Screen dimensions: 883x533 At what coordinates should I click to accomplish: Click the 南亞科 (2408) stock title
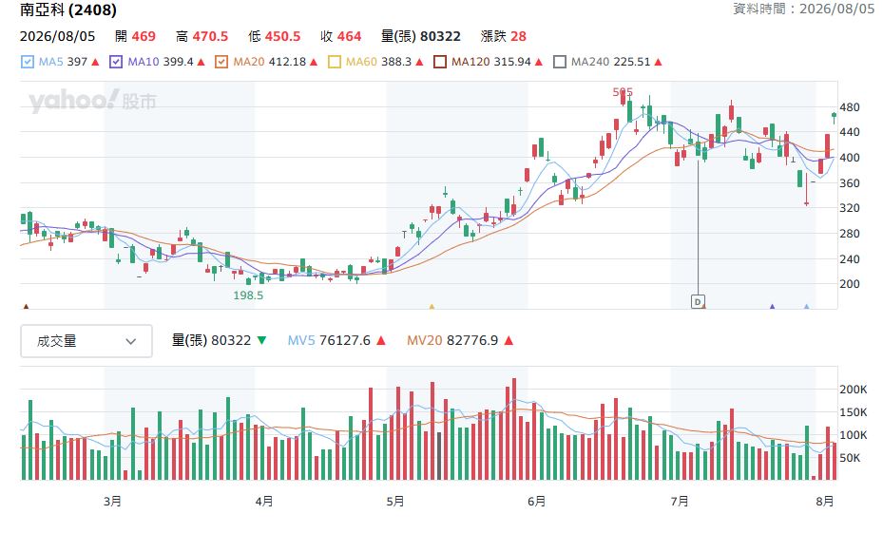pos(68,10)
